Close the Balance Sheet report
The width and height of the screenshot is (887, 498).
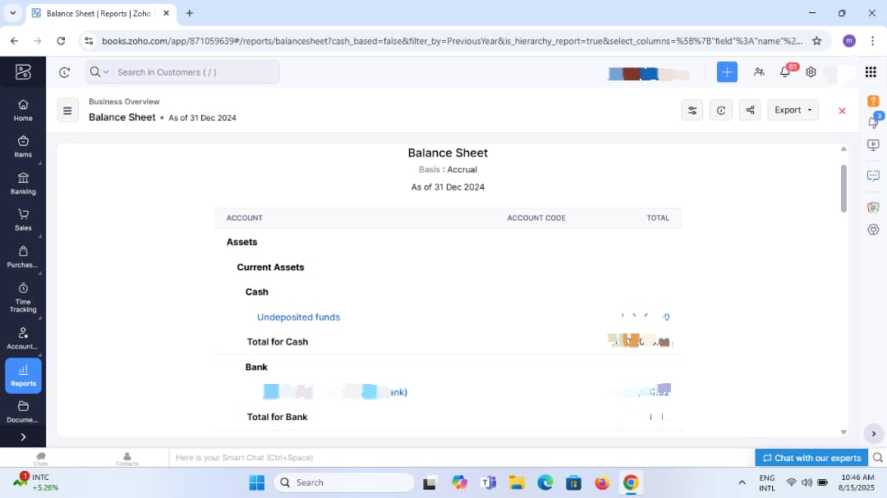click(842, 111)
